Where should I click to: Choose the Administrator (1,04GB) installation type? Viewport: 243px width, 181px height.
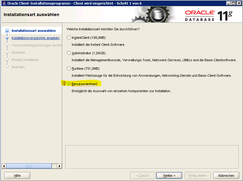[x=69, y=53]
